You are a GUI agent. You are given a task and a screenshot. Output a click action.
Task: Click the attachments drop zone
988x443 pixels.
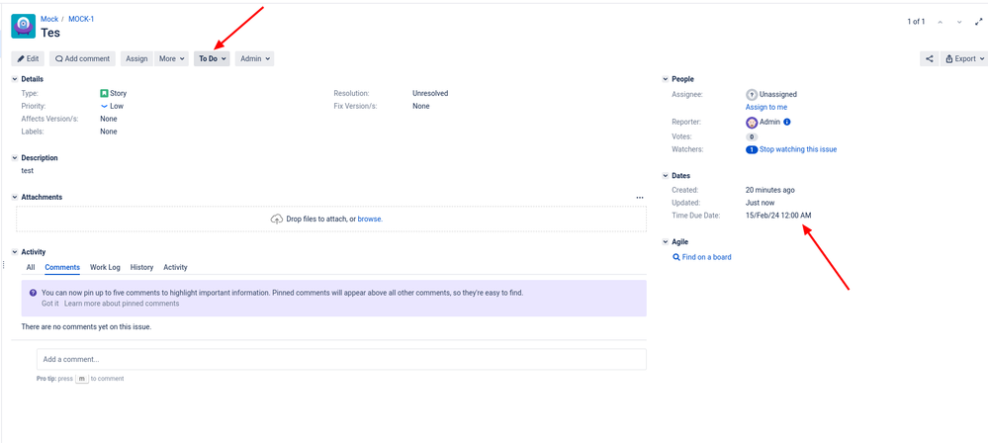[331, 220]
